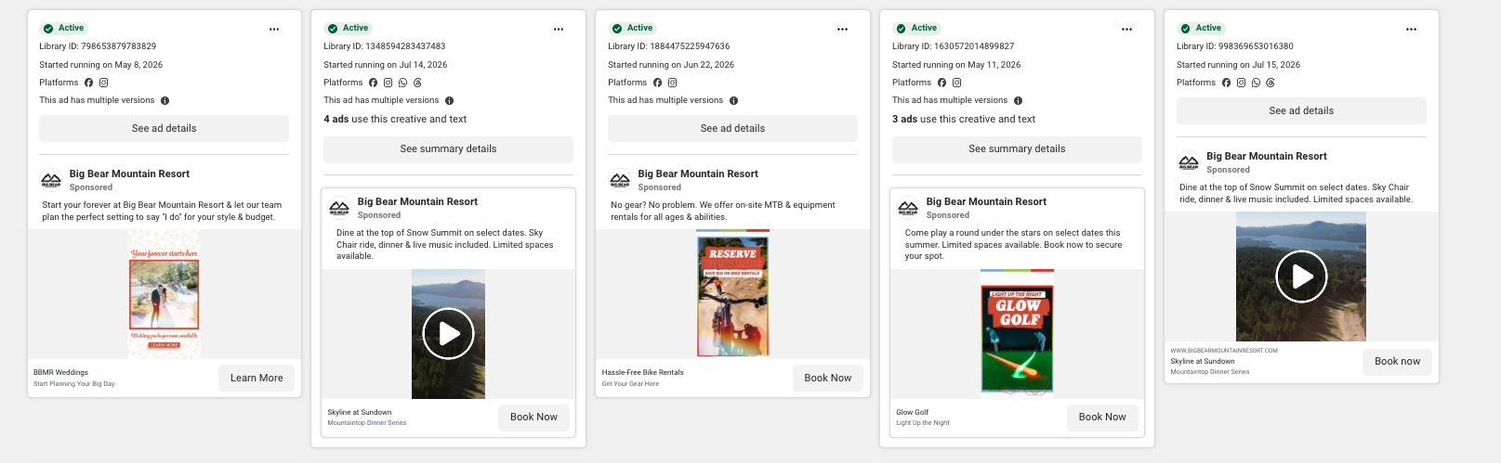This screenshot has width=1501, height=463.
Task: Click the Active status badge on ad 998369653016380
Action: click(x=1202, y=28)
